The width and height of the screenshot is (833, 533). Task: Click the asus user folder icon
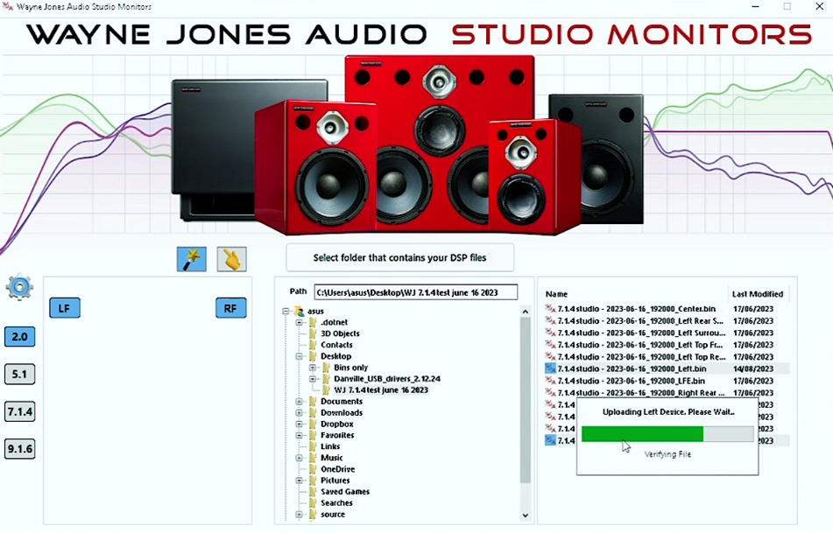(299, 311)
